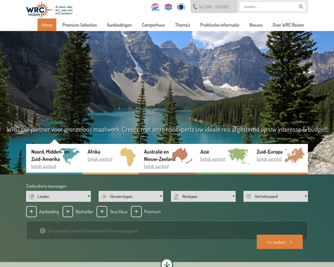The width and height of the screenshot is (334, 267).
Task: Click the yellow Africa continent map icon
Action: pyautogui.click(x=128, y=157)
